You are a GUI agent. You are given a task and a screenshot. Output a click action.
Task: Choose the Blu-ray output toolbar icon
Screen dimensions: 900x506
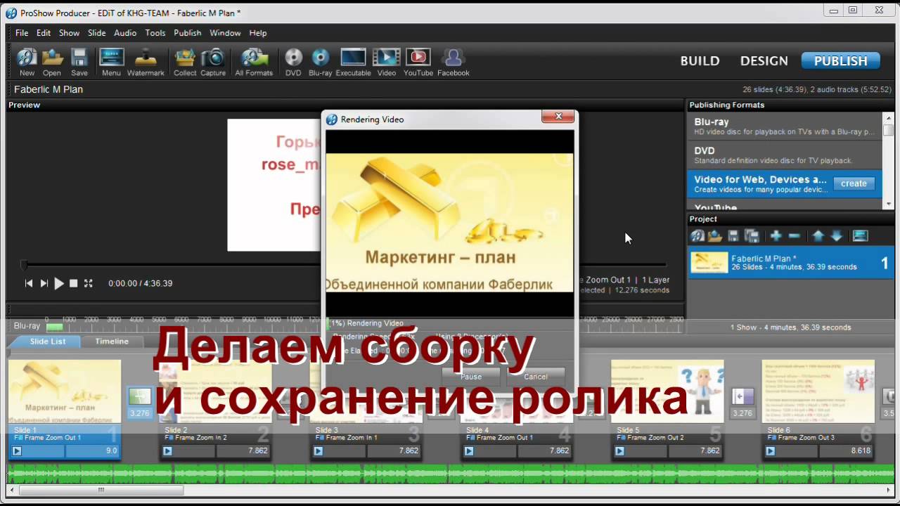[321, 62]
